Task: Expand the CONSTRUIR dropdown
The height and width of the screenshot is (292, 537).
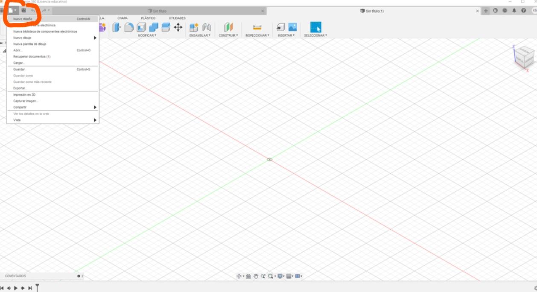Action: pos(228,35)
